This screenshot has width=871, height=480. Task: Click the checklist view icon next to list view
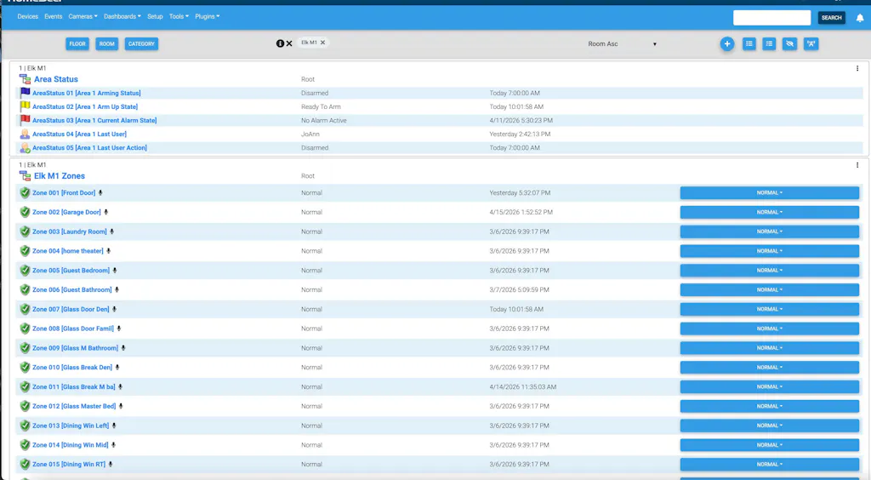[x=769, y=43]
